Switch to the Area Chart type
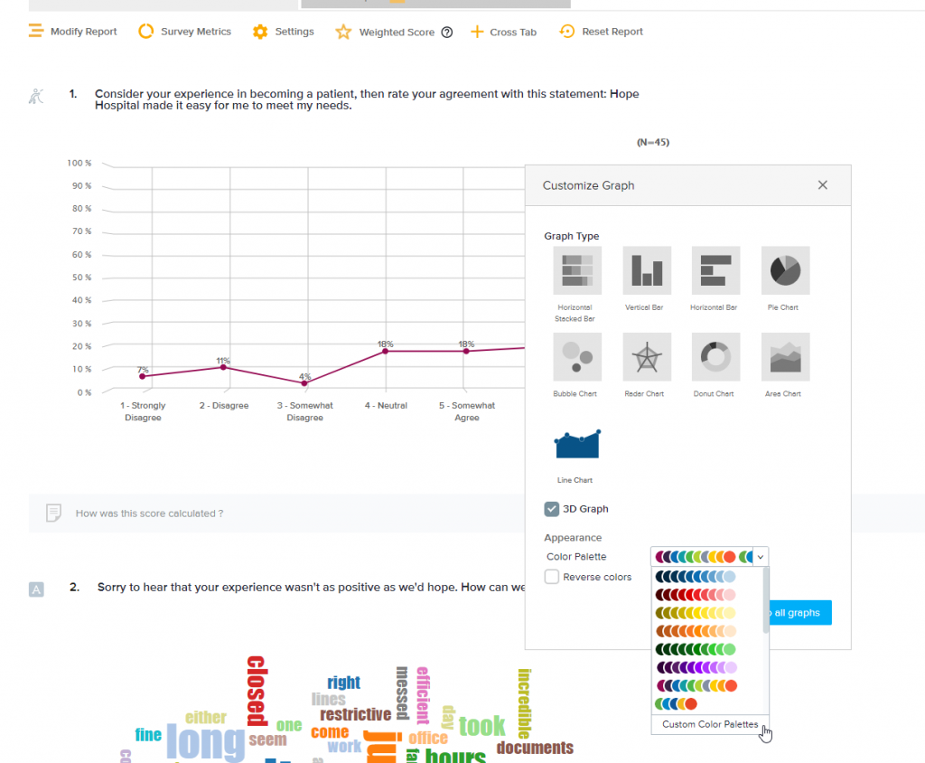The width and height of the screenshot is (925, 763). click(785, 357)
